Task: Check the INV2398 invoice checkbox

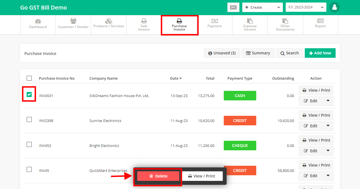Action: pos(29,119)
